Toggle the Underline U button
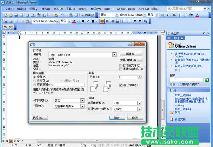Image resolution: width=213 pixels, height=147 pixels. [93, 21]
